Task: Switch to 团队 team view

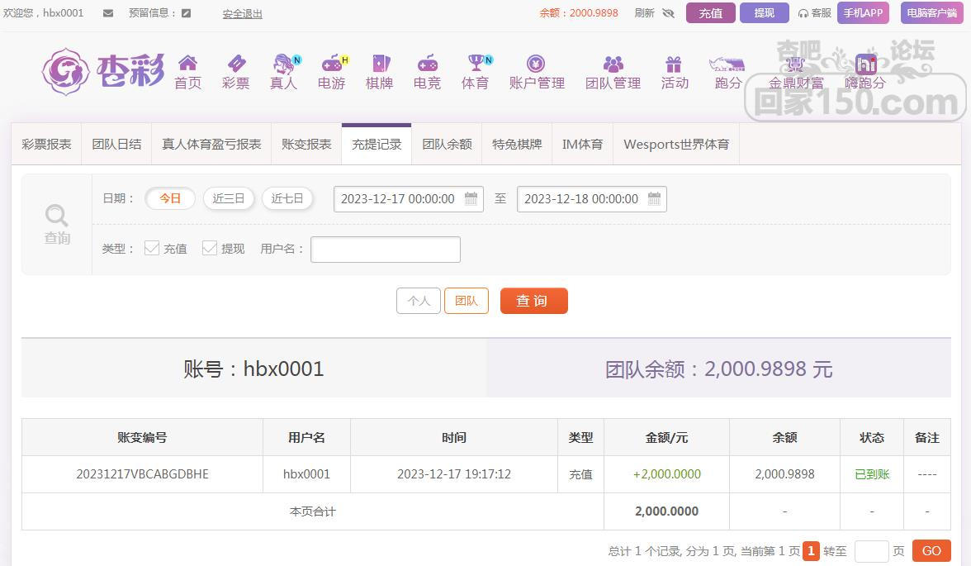Action: click(x=467, y=301)
